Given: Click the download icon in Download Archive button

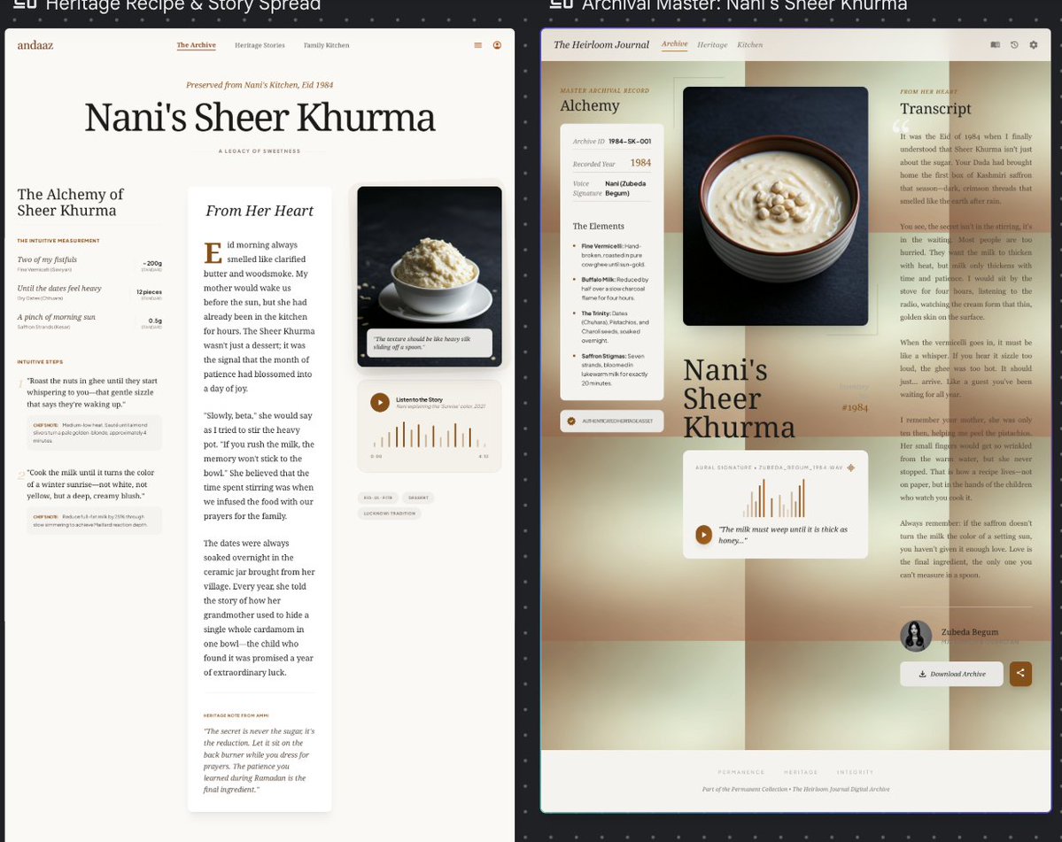Looking at the screenshot, I should 922,674.
